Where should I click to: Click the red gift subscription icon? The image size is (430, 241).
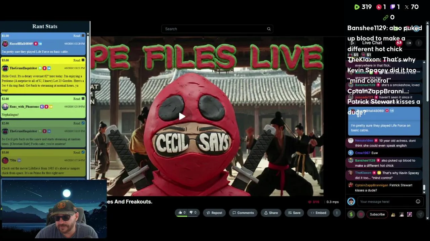(x=361, y=215)
